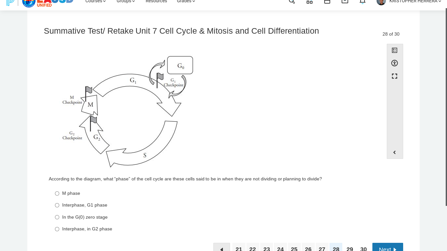The width and height of the screenshot is (447, 251).
Task: Go to the Next question
Action: pyautogui.click(x=388, y=247)
